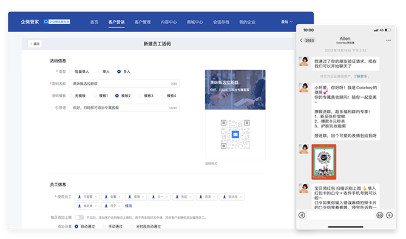Remove employee tag 金馨 with its x

(x=120, y=197)
